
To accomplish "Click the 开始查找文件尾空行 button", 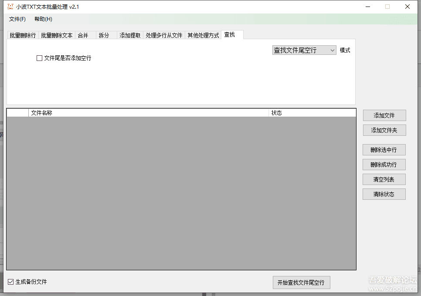I will (x=301, y=282).
